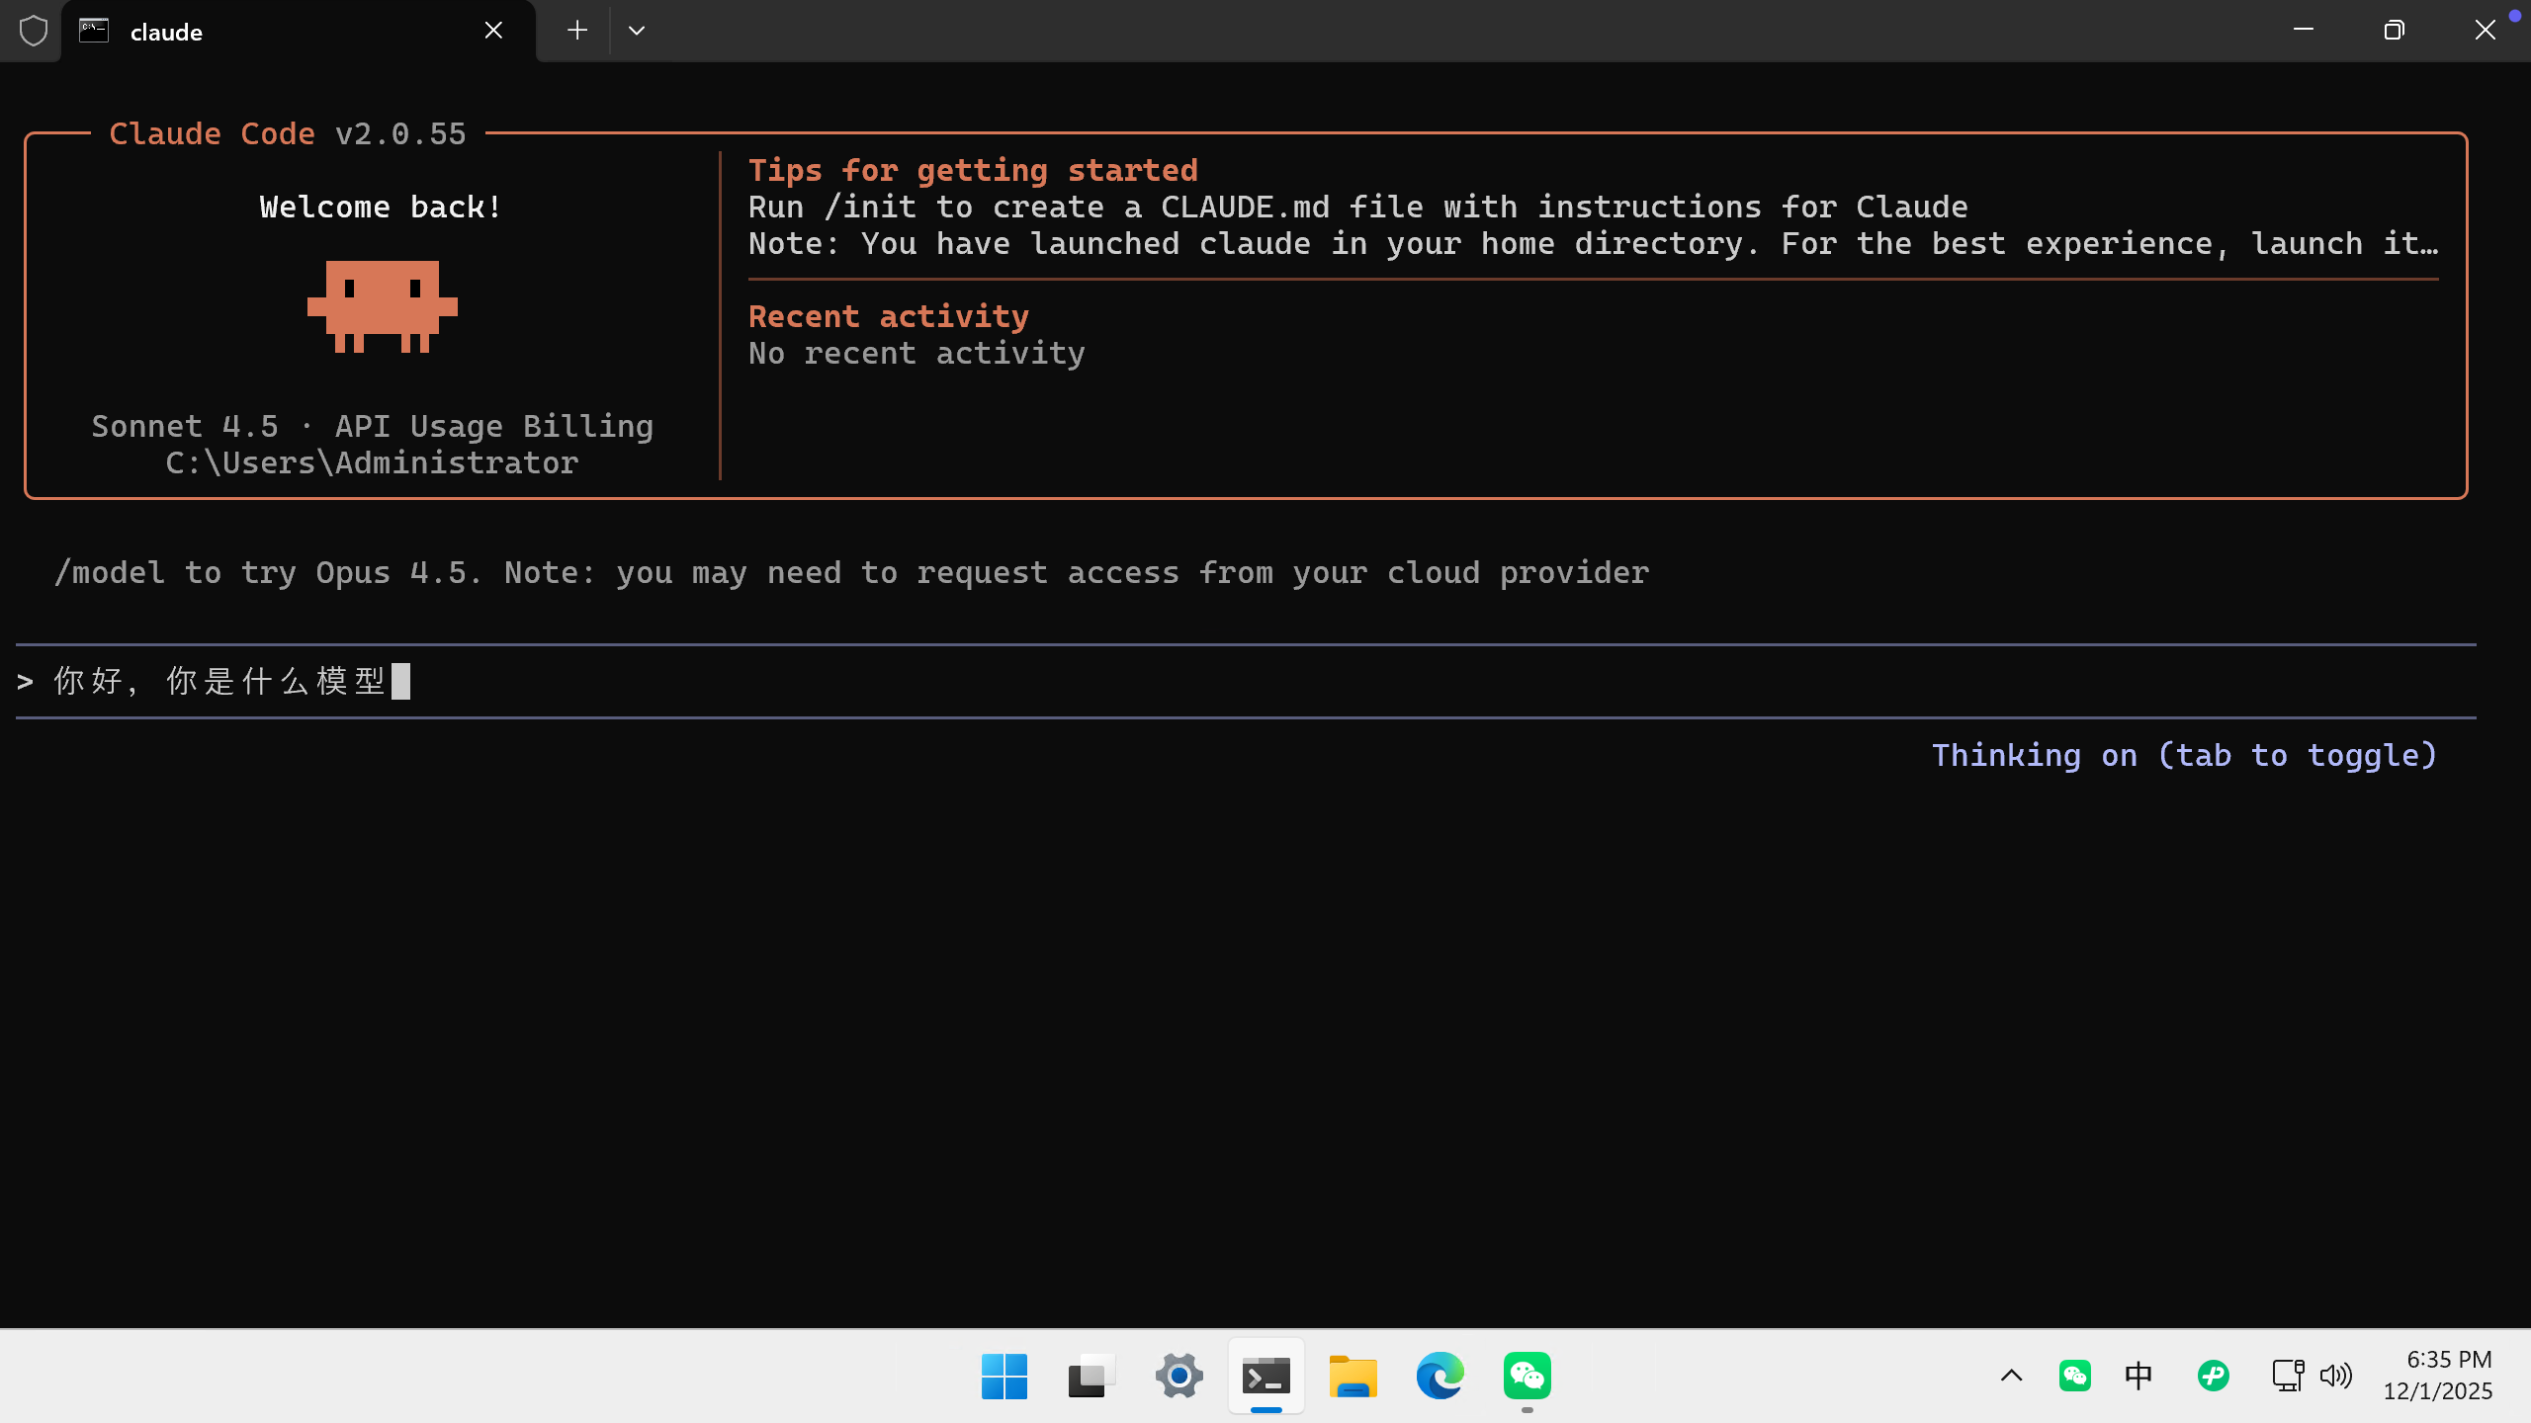Open Microsoft Edge from the taskbar
2531x1423 pixels.
click(x=1440, y=1376)
